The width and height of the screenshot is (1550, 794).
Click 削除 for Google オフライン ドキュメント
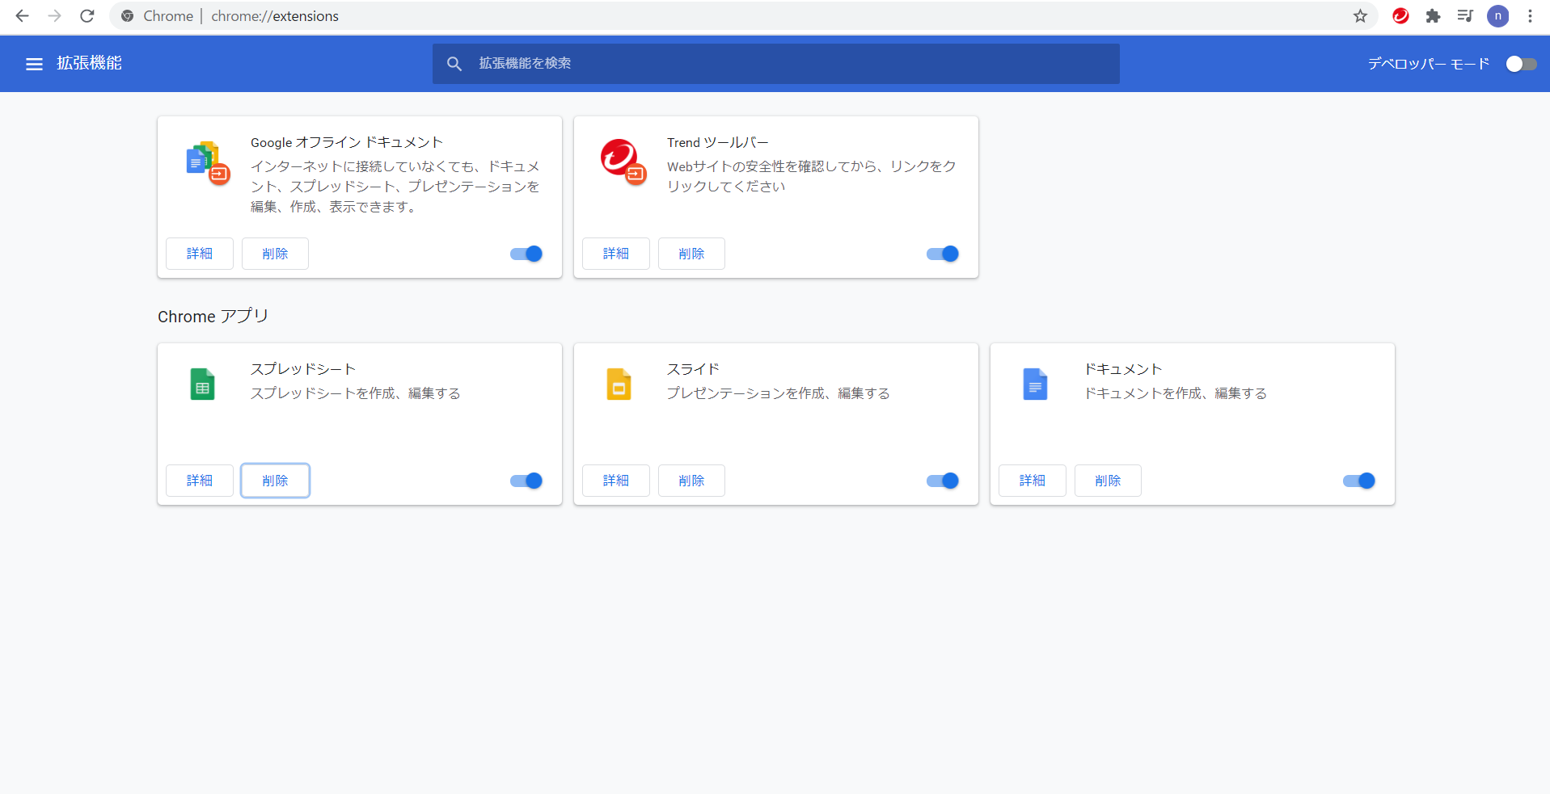pos(275,254)
